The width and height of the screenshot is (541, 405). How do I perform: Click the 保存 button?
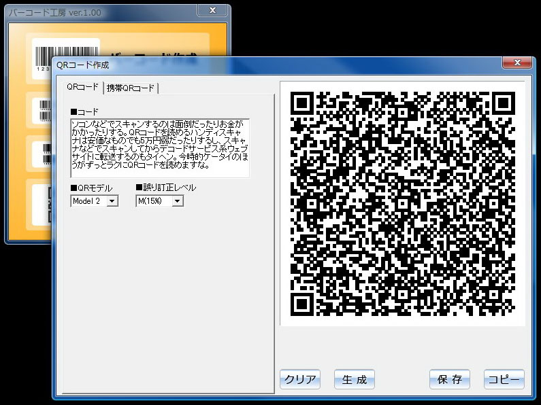tap(450, 379)
